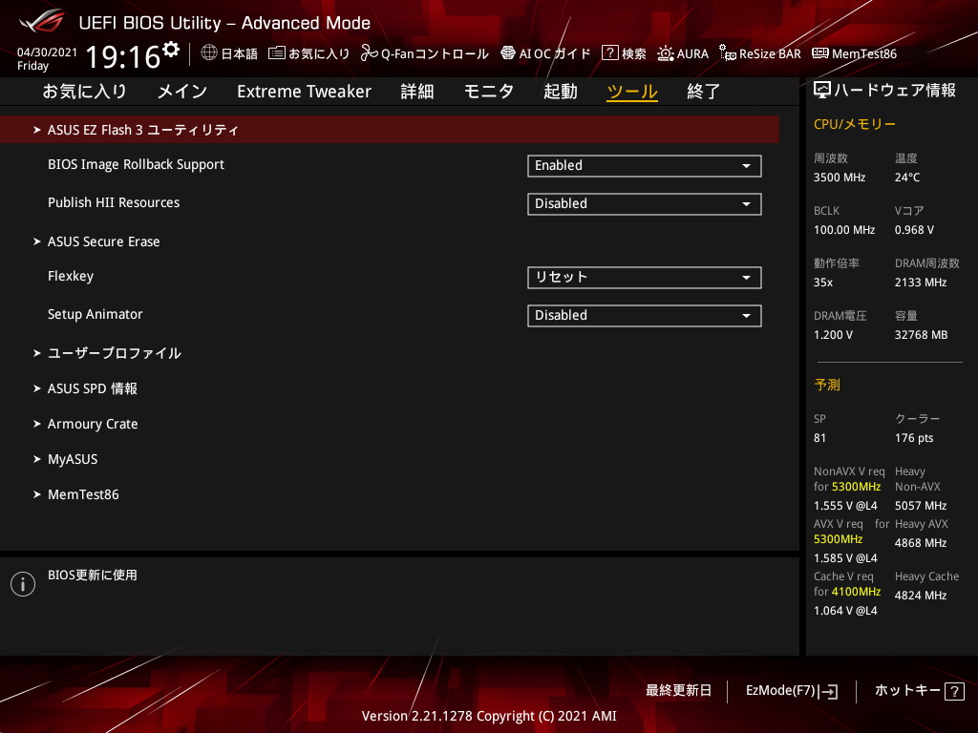This screenshot has width=978, height=733.
Task: Click the 3500 MHz frequency value
Action: coord(840,178)
